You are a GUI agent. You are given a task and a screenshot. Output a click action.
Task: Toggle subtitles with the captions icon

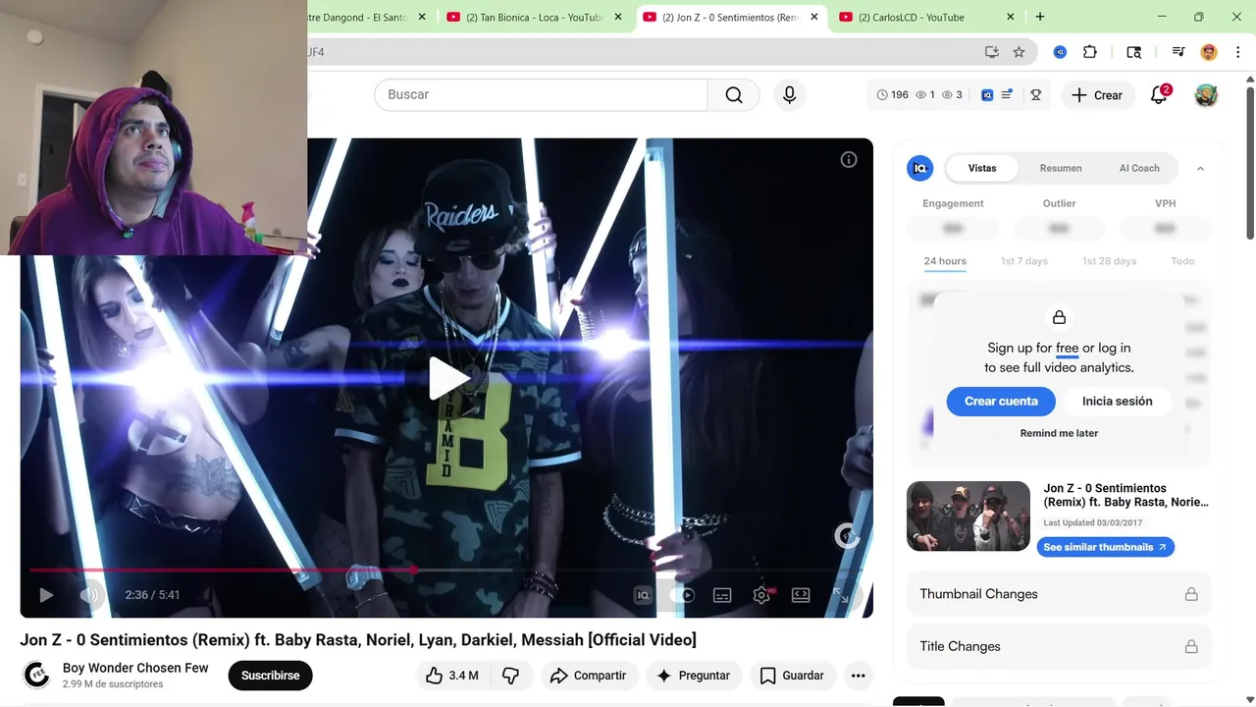pyautogui.click(x=722, y=595)
